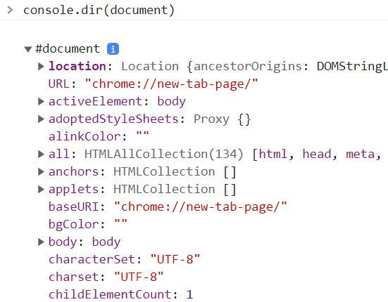Click the console prompt chevron icon
This screenshot has width=388, height=302.
pos(10,10)
